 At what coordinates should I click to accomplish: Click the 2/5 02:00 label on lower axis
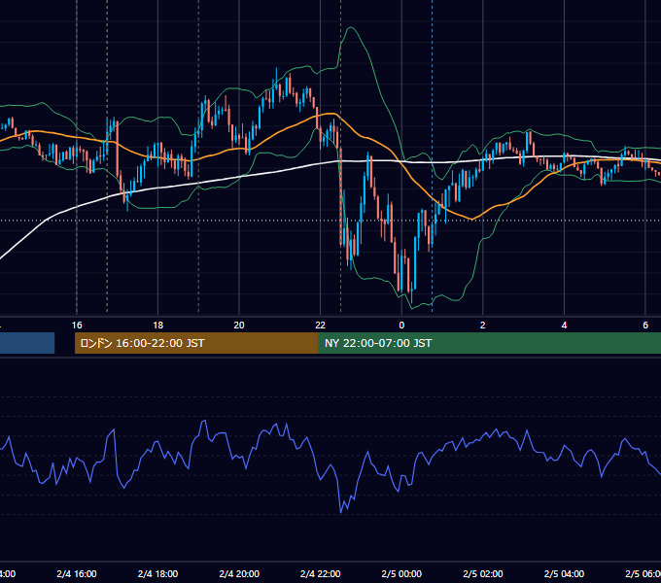click(483, 573)
